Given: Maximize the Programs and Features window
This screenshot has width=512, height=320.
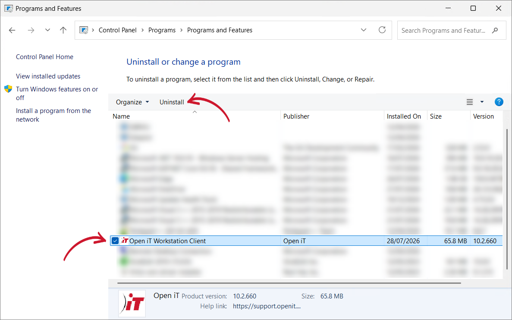Looking at the screenshot, I should (x=473, y=9).
